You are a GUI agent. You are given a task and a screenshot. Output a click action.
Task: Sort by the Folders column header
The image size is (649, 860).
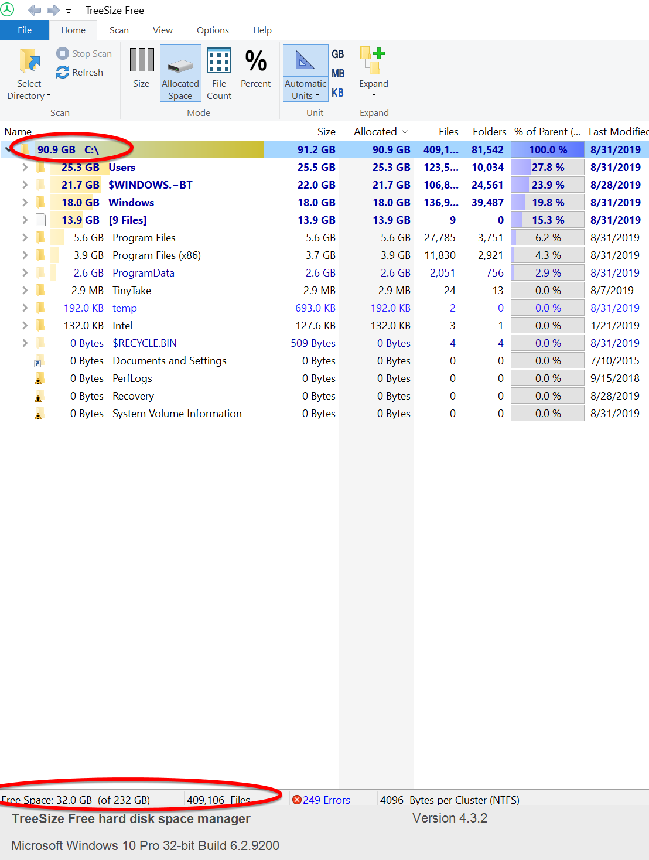click(486, 132)
